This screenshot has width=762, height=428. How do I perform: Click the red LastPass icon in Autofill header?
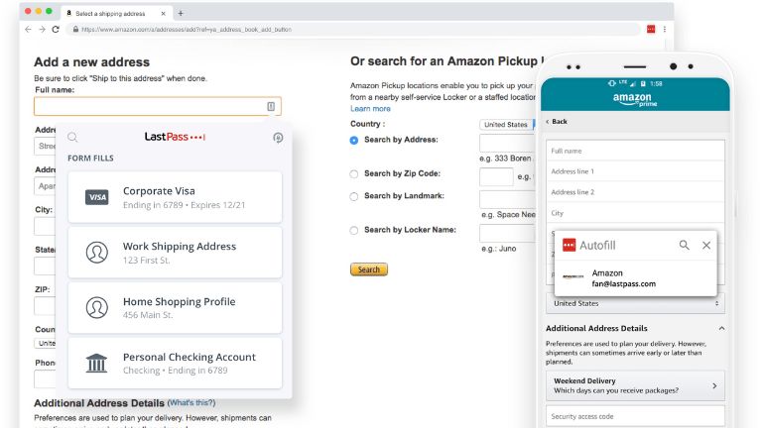coord(569,245)
